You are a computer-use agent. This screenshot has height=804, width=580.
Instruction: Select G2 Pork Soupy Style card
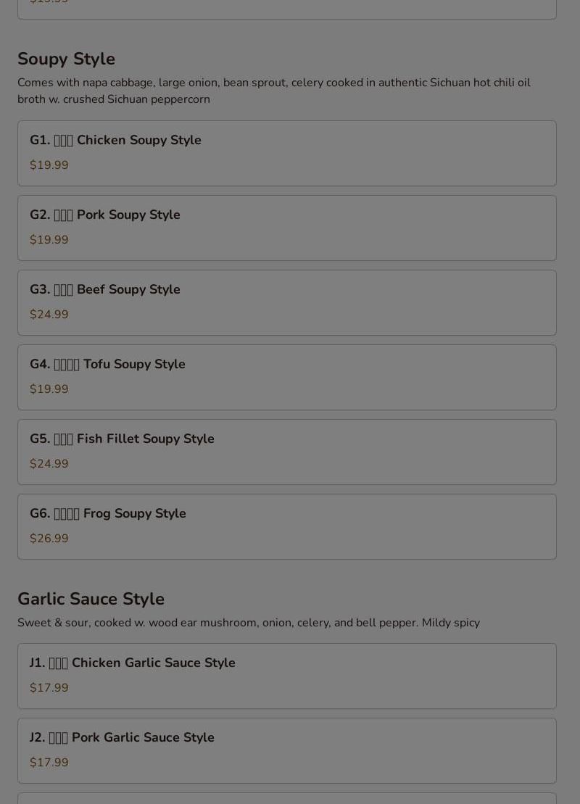(x=286, y=228)
